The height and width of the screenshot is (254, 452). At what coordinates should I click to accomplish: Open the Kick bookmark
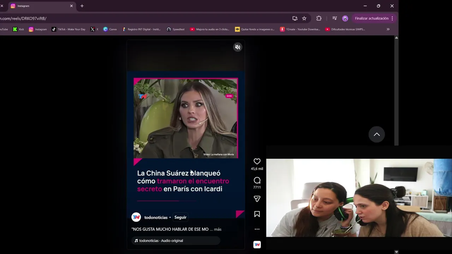[18, 29]
